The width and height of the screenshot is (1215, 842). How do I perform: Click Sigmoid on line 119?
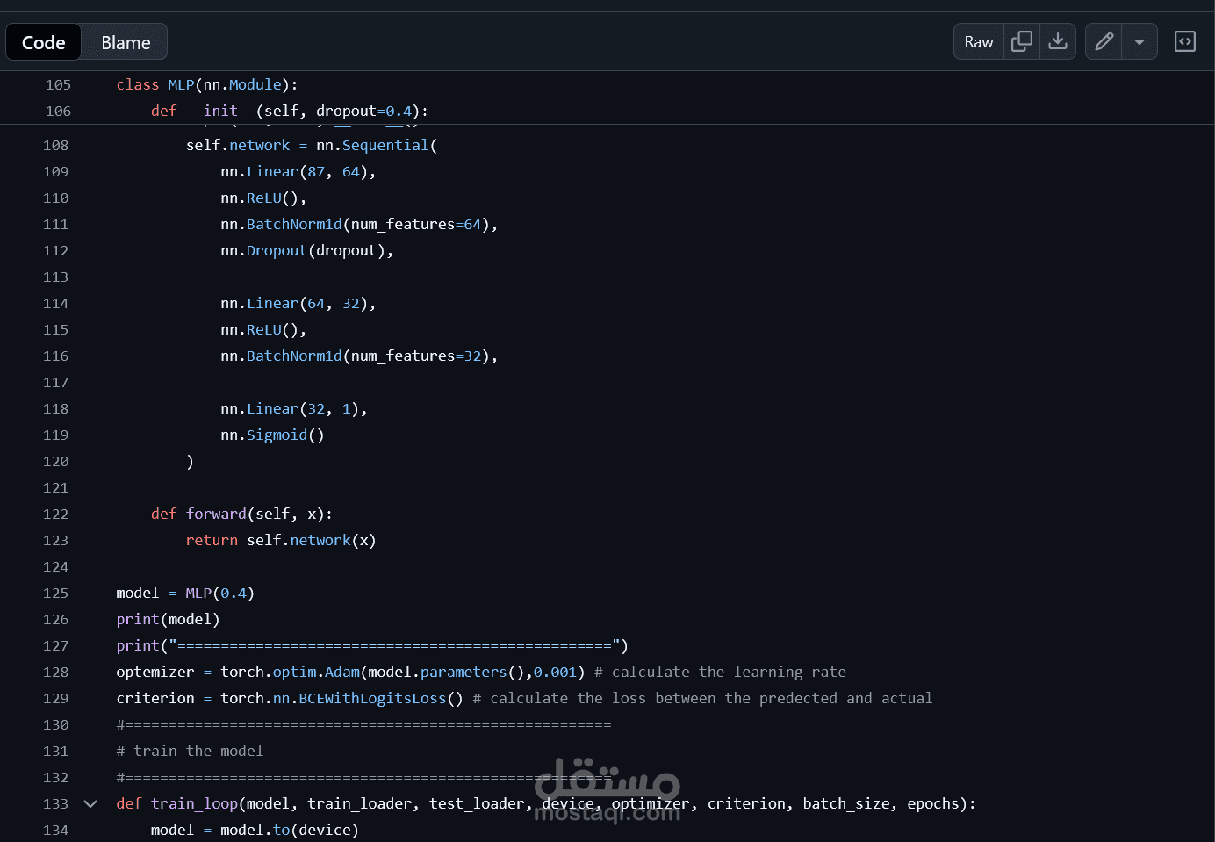click(277, 435)
